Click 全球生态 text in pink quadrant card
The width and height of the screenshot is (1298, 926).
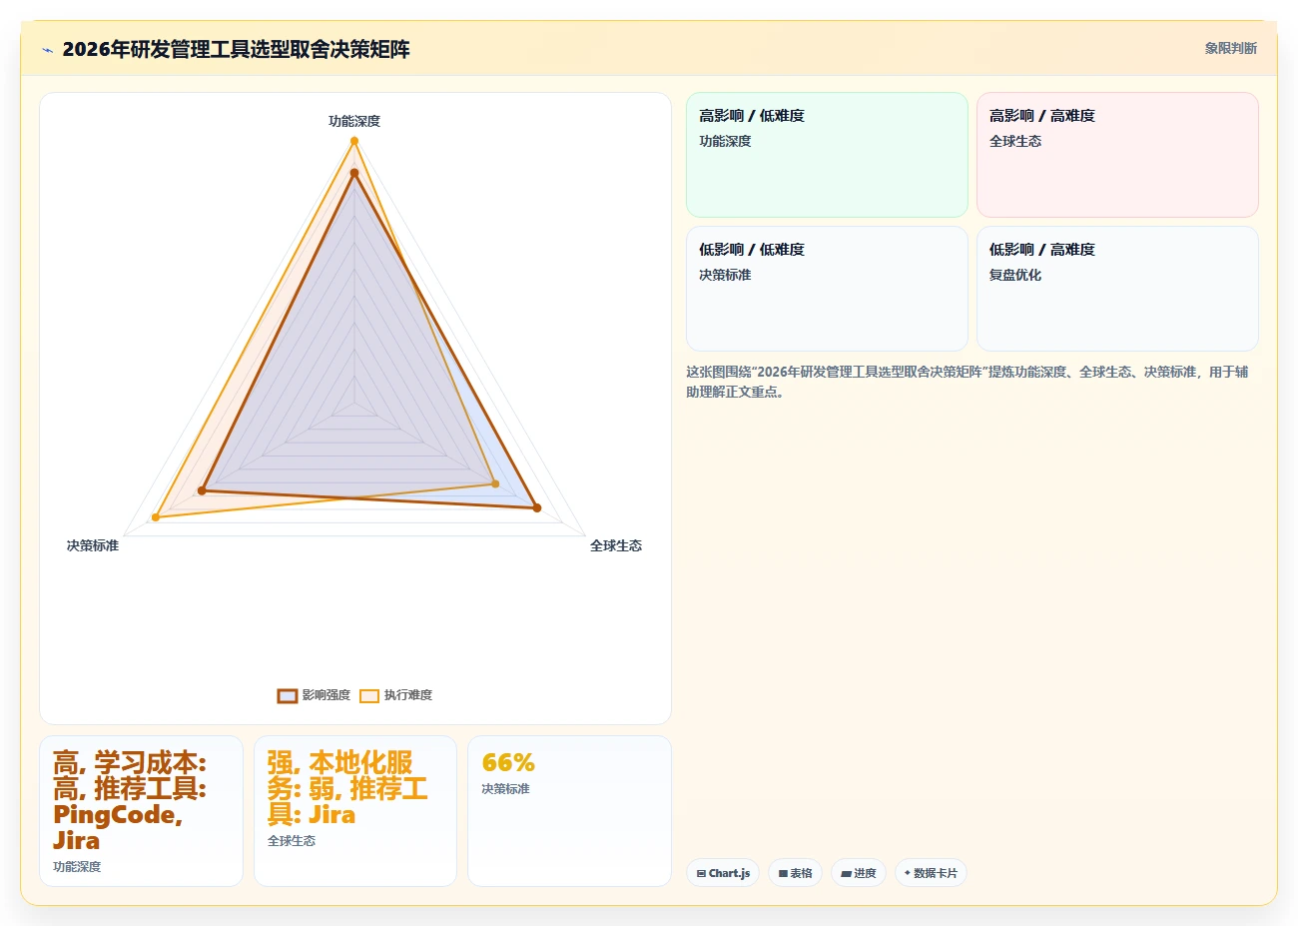1015,141
